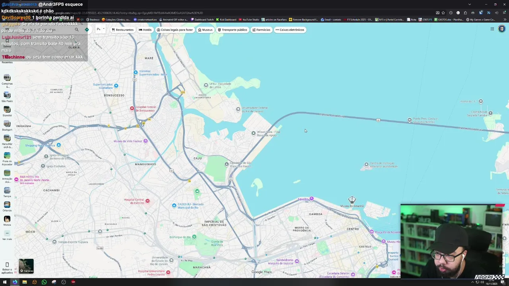Viewport: 509px width, 286px height.
Task: Select Templo Espírita Tupyara marker
Action: (54, 242)
